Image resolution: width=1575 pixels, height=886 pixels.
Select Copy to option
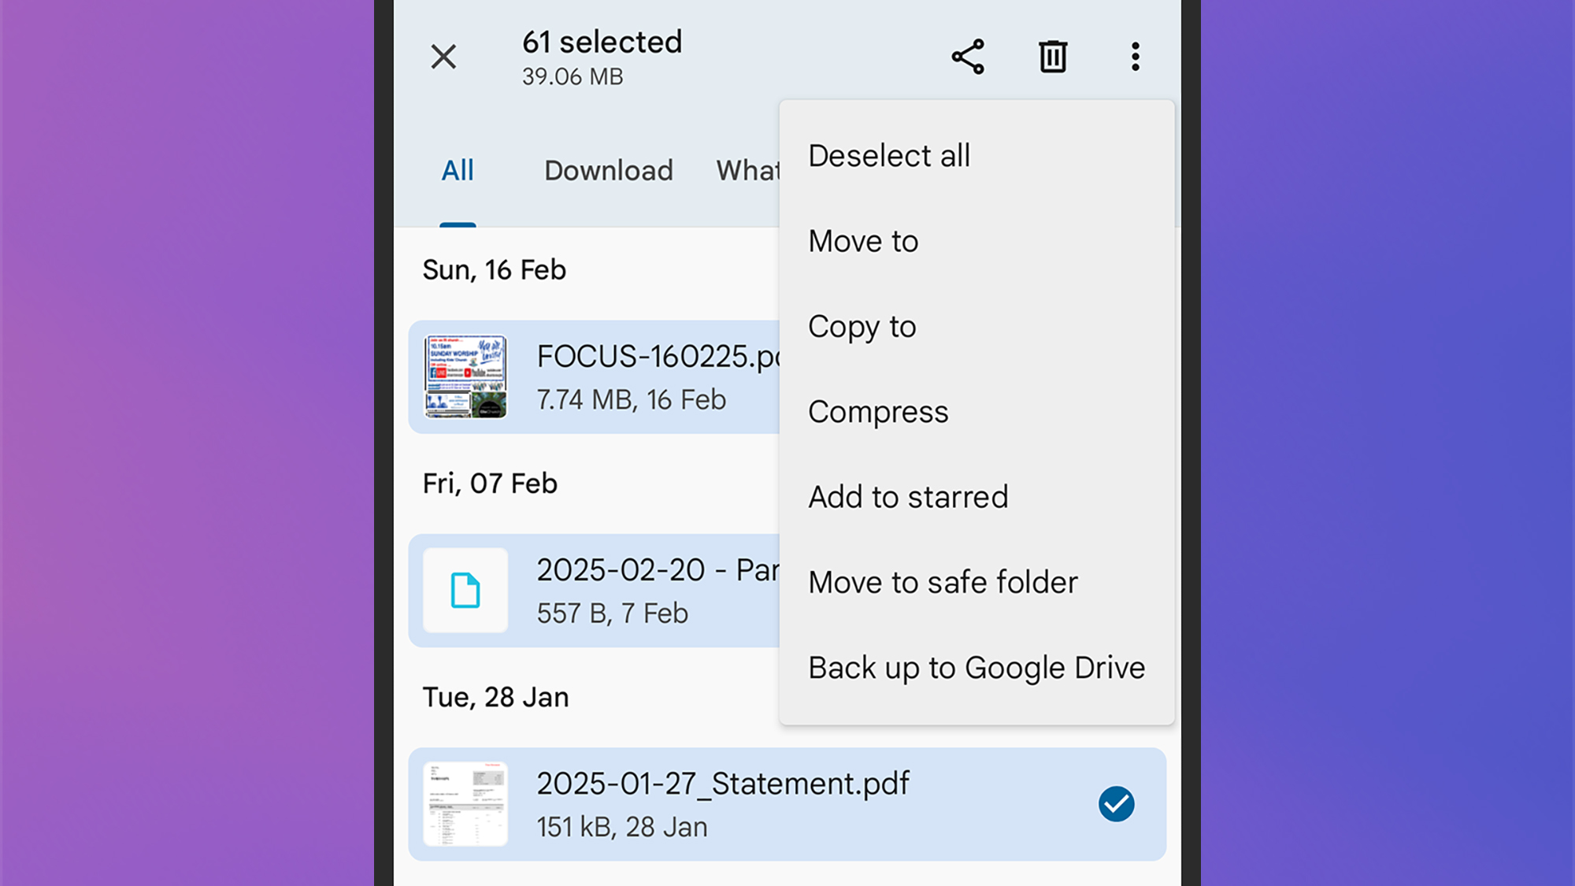pos(862,327)
